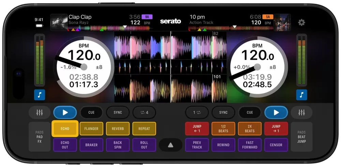Viewport: 341px width, 167px height.
Task: Tap bar marker 101 on waveform
Action: pyautogui.click(x=217, y=77)
